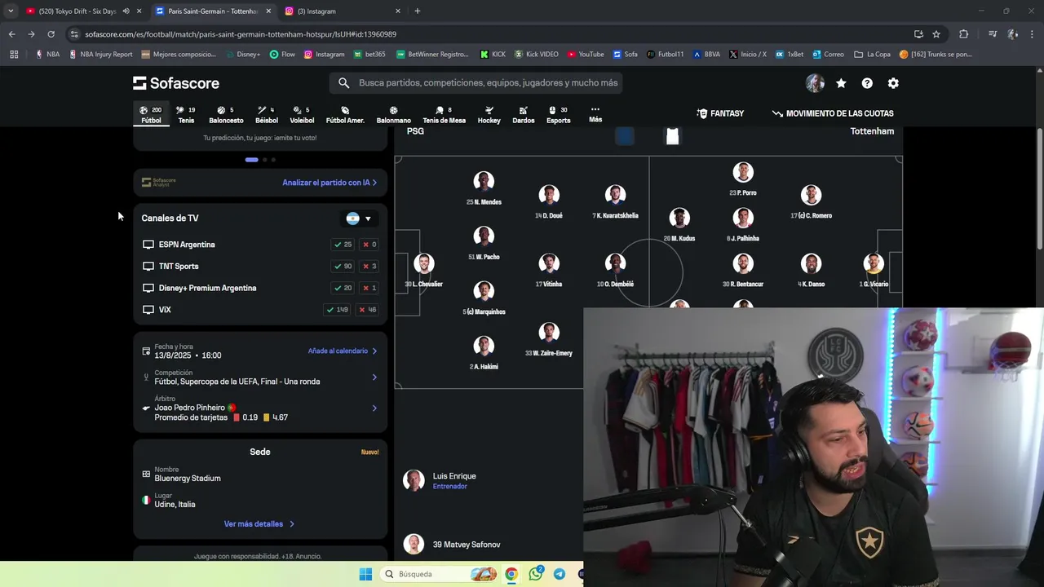The height and width of the screenshot is (587, 1044).
Task: Click Añade al calendario link
Action: tap(342, 351)
